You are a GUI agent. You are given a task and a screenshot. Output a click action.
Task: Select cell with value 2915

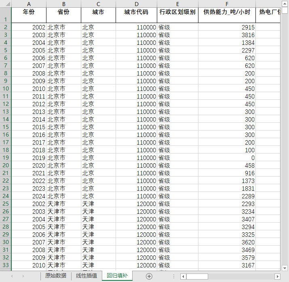[x=227, y=27]
